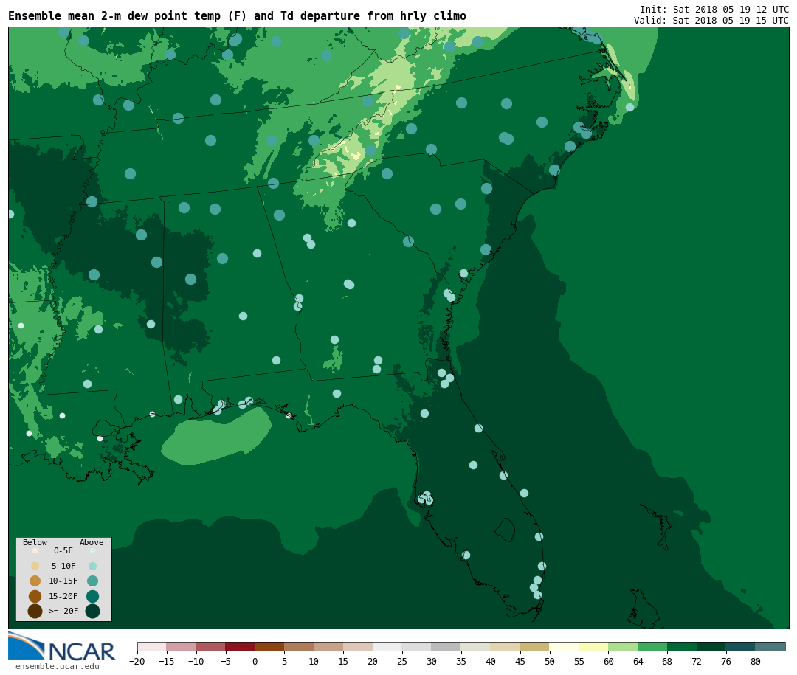Click the Lake Okeechobee outline in Florida
The height and width of the screenshot is (675, 797).
pos(506,530)
